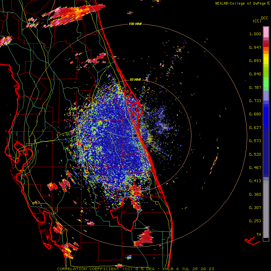The height and width of the screenshot is (271, 271).
Task: Pick the red segment of the color bar
Action: point(266,45)
